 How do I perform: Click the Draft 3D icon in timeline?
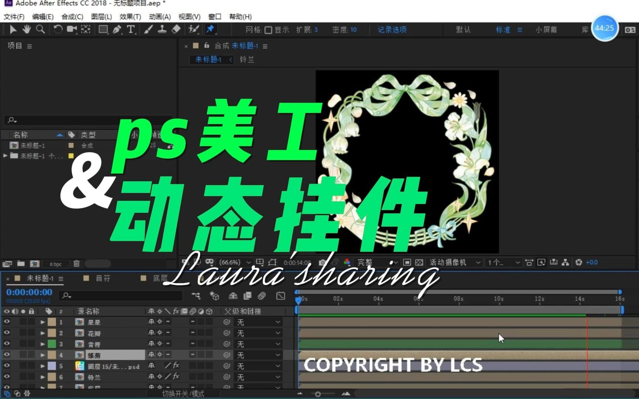214,296
